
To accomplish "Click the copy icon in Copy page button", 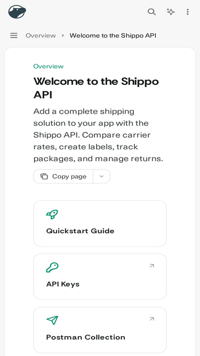I will (x=44, y=177).
